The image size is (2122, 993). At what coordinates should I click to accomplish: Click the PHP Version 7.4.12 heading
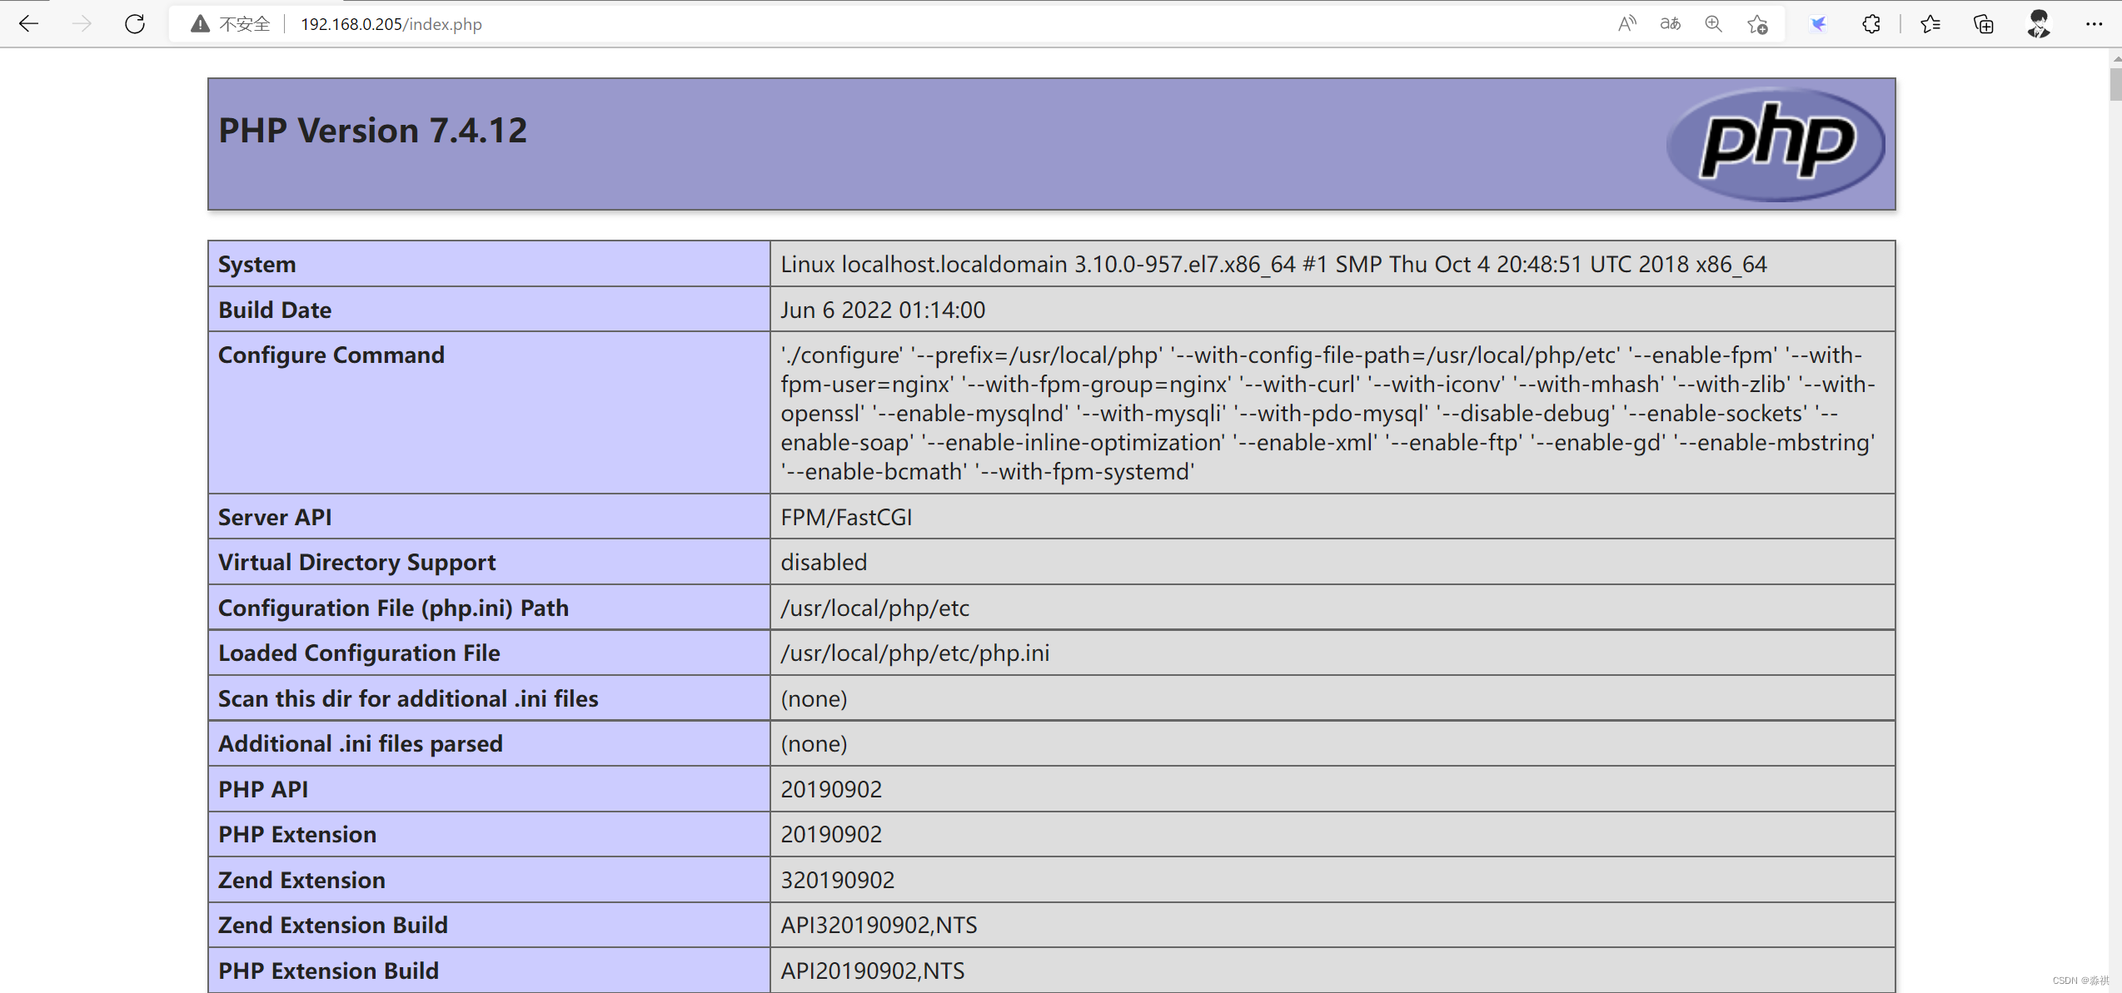(x=371, y=130)
